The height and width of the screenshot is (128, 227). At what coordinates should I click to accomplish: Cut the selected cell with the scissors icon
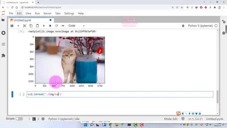point(24,26)
